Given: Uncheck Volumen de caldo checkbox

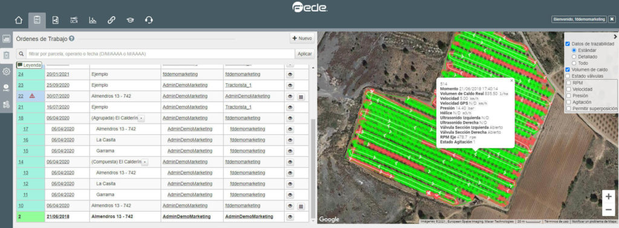Looking at the screenshot, I should 568,69.
